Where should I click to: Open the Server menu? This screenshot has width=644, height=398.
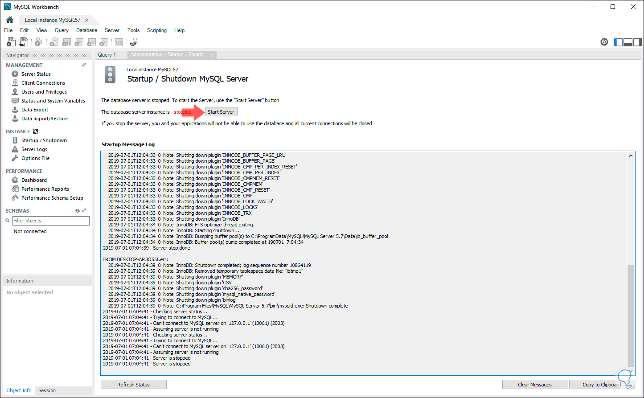[x=112, y=30]
